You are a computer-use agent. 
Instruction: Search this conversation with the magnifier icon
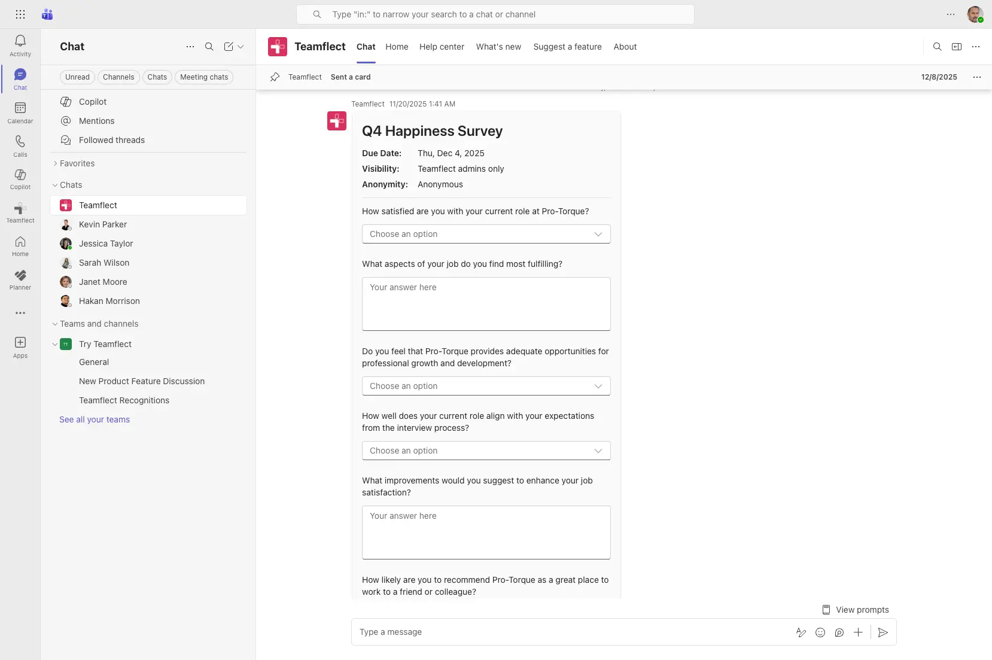tap(938, 47)
